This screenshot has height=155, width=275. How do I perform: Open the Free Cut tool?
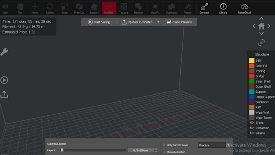[x=79, y=8]
